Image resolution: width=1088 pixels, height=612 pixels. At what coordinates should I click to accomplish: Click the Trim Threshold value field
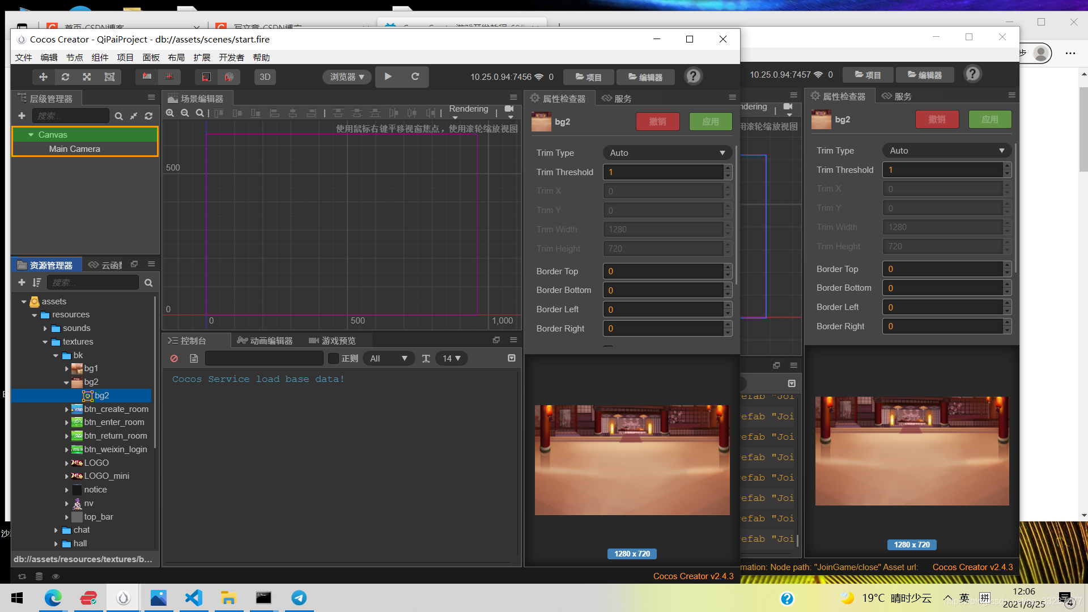pos(663,172)
